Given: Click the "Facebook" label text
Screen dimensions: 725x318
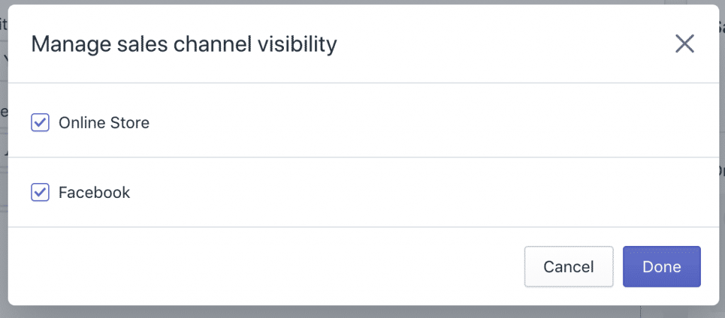Looking at the screenshot, I should [94, 192].
